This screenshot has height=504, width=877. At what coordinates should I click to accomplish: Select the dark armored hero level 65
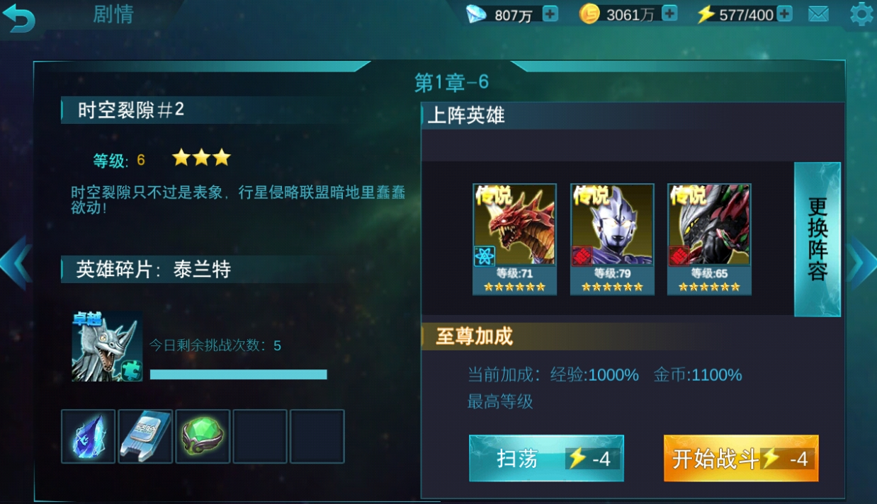point(709,239)
